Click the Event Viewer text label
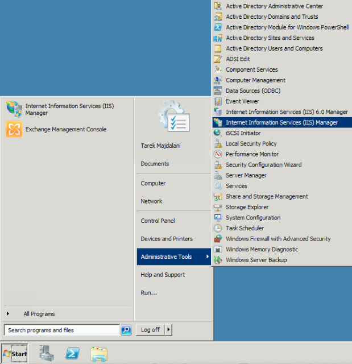The width and height of the screenshot is (352, 364). click(242, 101)
